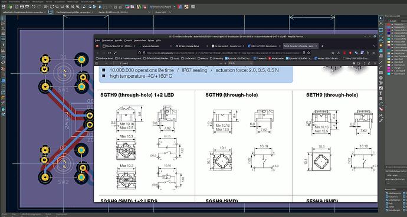Open the Presearch bookmark

coord(260,58)
